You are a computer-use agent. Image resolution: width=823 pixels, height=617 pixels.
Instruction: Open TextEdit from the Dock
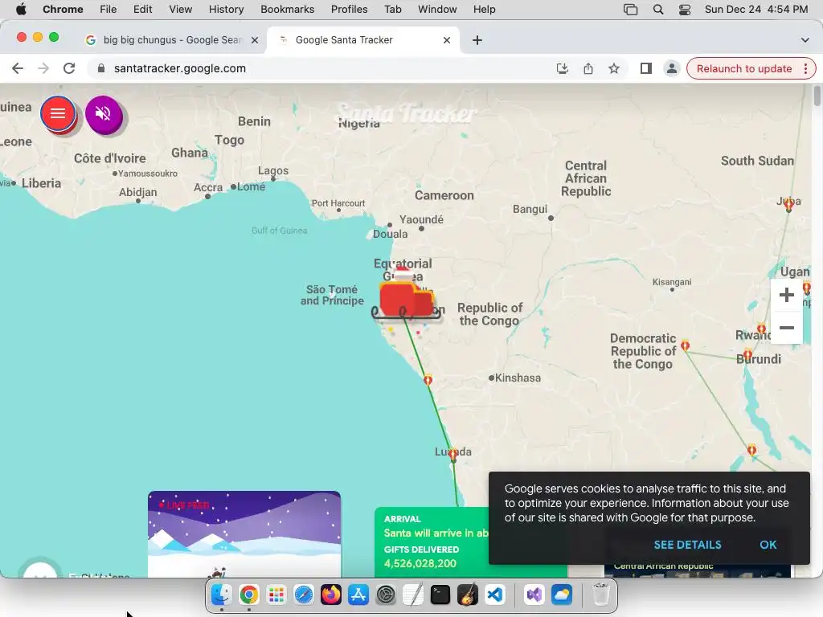coord(412,595)
